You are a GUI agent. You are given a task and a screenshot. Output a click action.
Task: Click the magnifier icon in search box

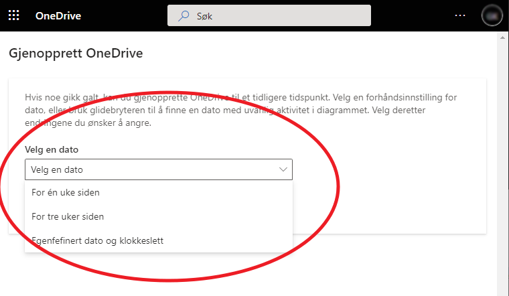pos(184,15)
